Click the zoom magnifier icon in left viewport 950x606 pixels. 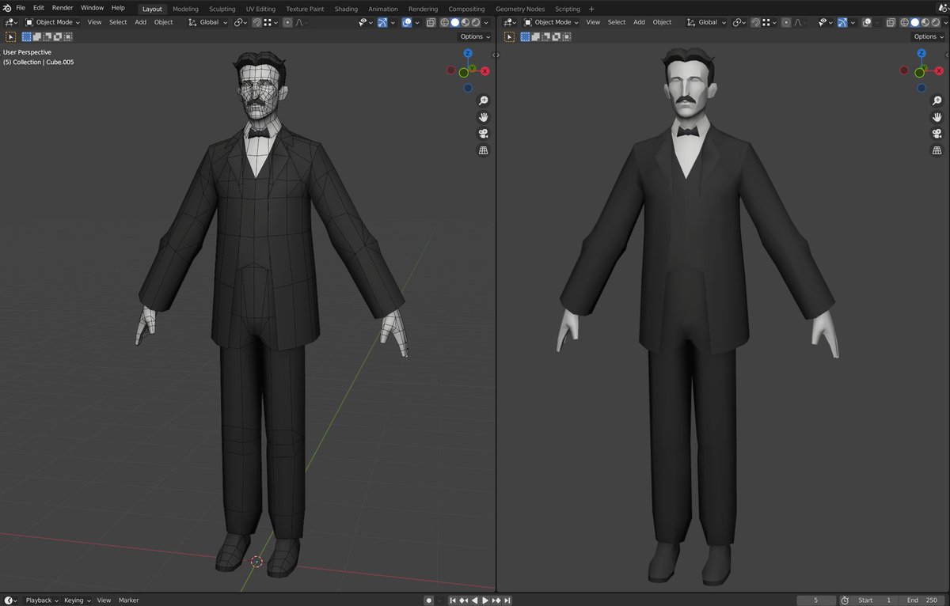(x=483, y=100)
